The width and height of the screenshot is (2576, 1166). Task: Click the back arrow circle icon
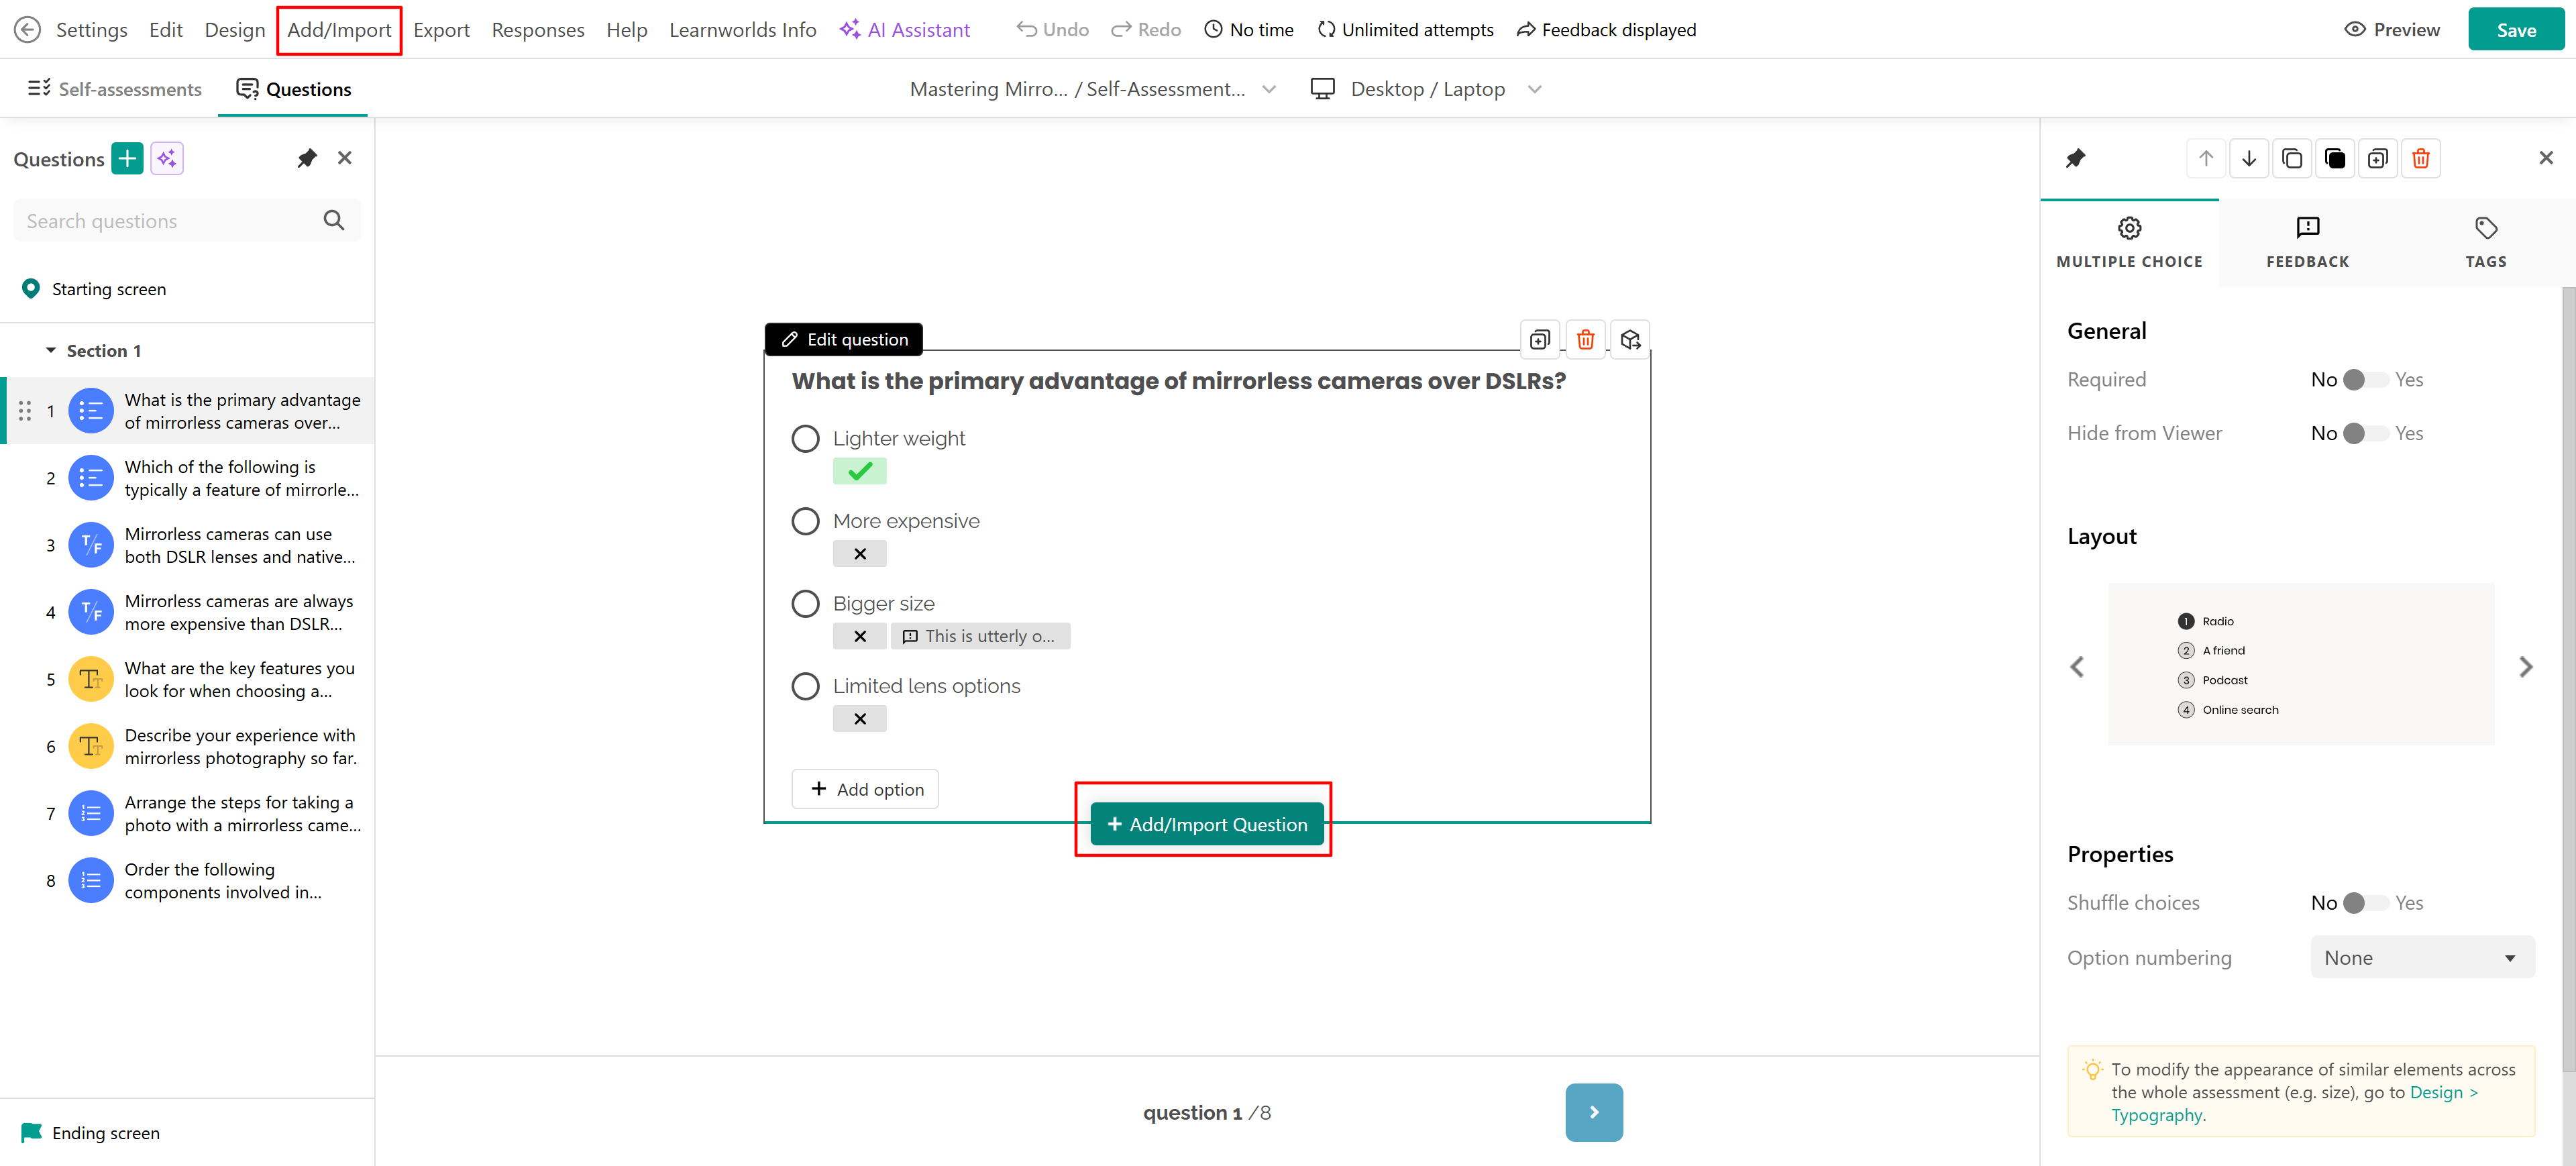click(x=27, y=30)
